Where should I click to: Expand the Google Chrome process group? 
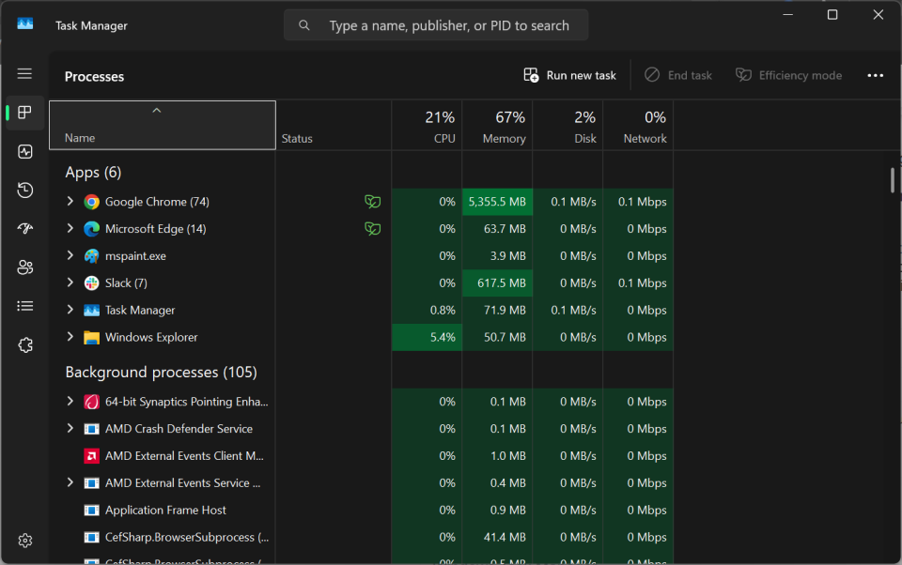point(70,202)
